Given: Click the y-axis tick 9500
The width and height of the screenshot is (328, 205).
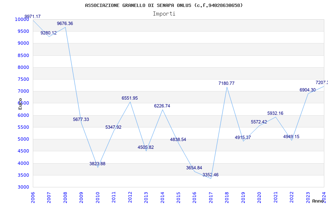Looking at the screenshot, I should (23, 32).
